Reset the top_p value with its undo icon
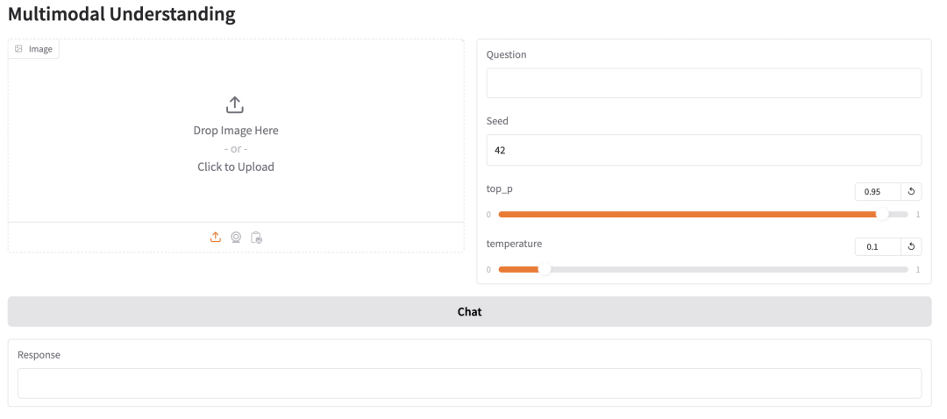 pos(911,192)
